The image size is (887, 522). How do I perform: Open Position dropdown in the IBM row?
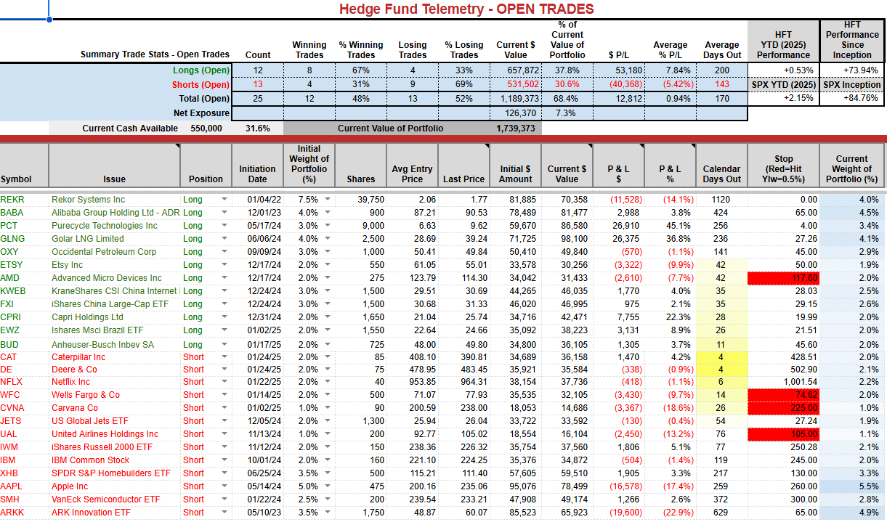pyautogui.click(x=224, y=460)
